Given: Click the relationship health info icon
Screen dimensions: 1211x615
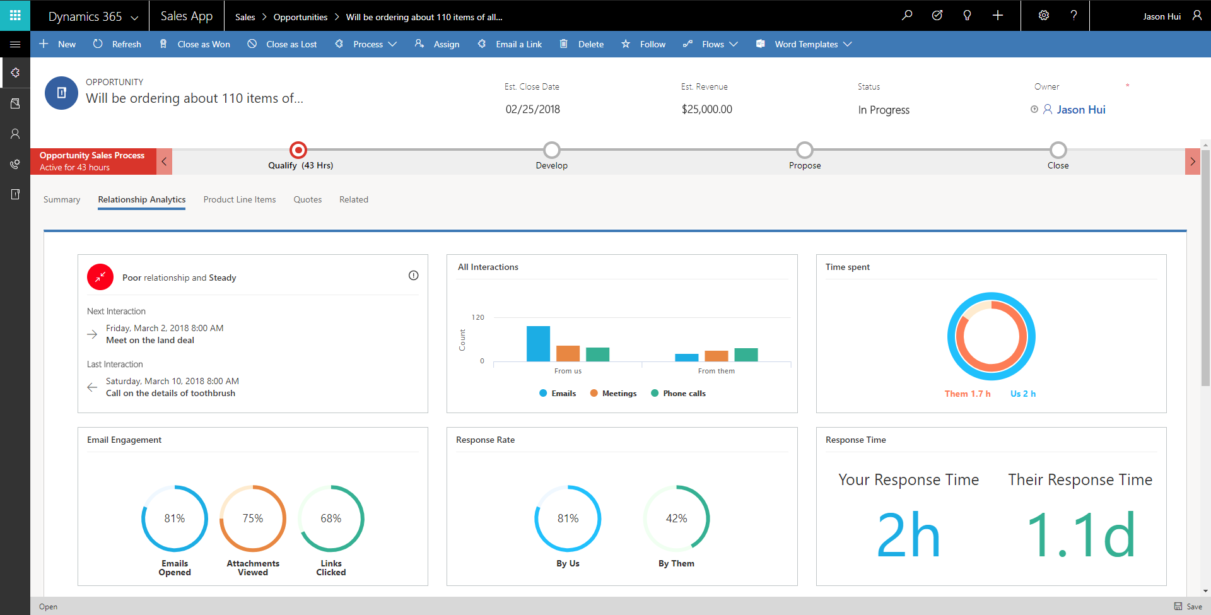Looking at the screenshot, I should [413, 275].
